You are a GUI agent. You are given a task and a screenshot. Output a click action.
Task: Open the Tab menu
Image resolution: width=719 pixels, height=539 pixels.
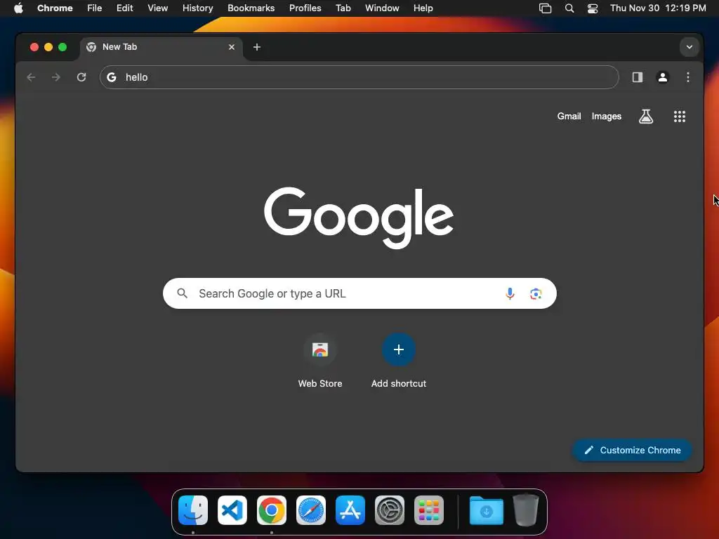[343, 8]
